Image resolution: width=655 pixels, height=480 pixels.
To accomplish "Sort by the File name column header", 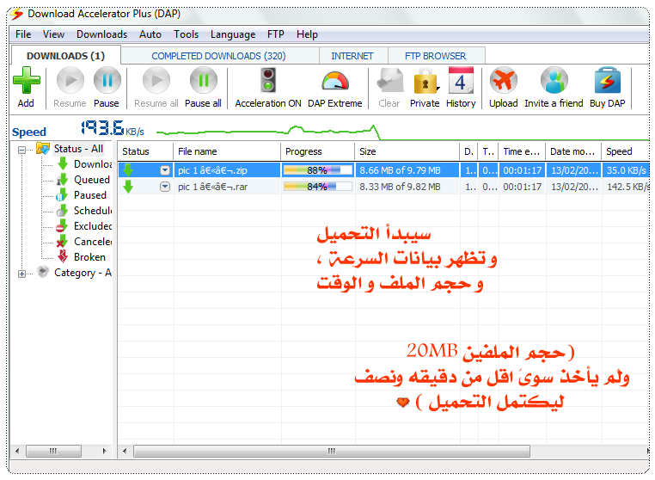I will (x=227, y=151).
